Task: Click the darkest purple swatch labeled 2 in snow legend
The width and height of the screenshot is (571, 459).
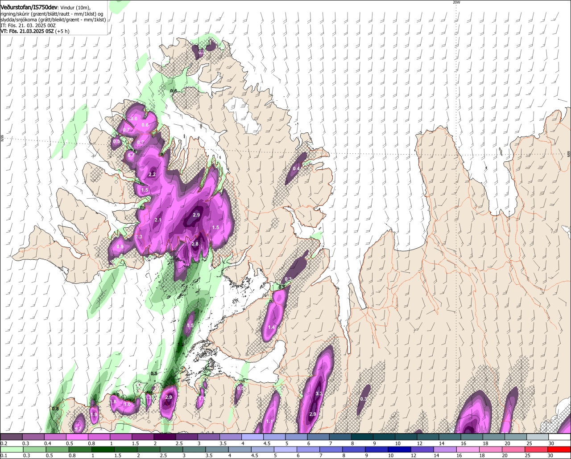Action: click(165, 437)
